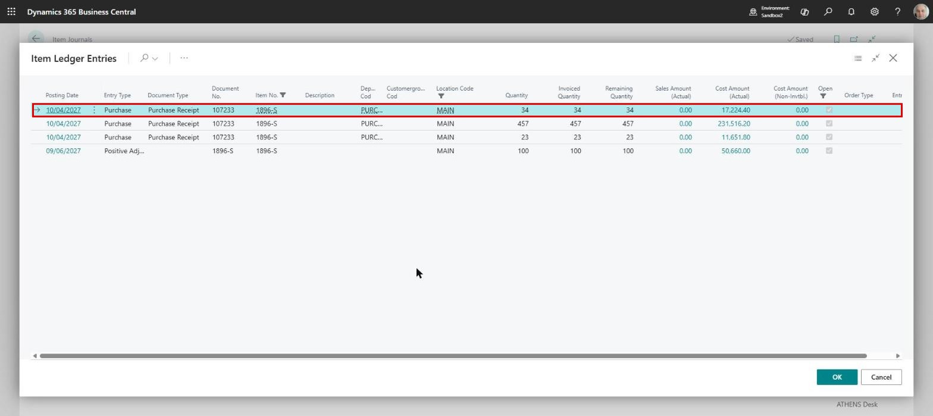Click the Quantity column header
This screenshot has width=933, height=416.
click(516, 95)
